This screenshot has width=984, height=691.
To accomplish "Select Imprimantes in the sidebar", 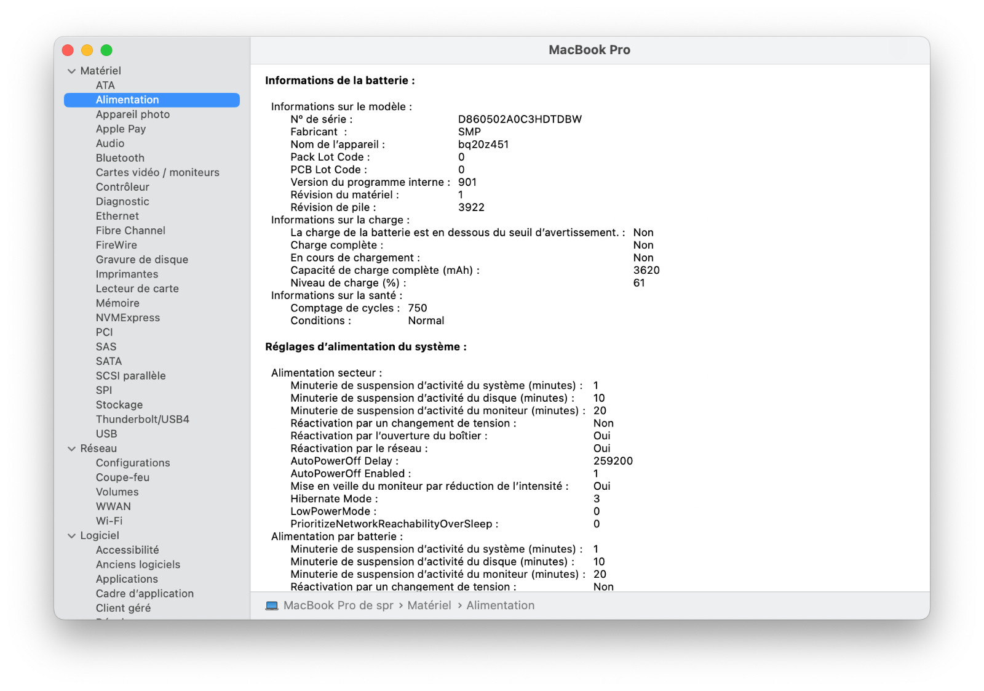I will click(127, 274).
